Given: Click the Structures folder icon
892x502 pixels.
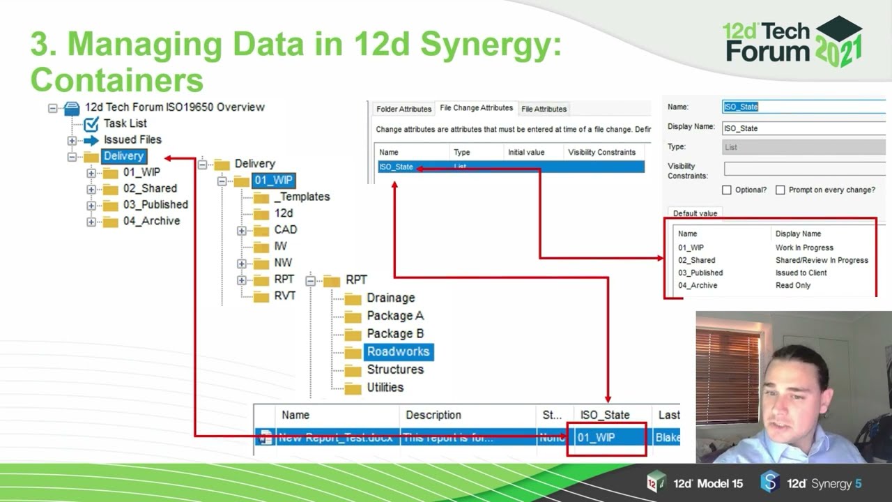Looking at the screenshot, I should pyautogui.click(x=354, y=370).
